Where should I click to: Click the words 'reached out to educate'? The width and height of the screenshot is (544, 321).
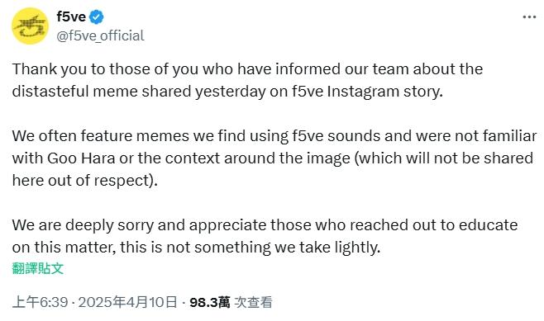pos(434,225)
